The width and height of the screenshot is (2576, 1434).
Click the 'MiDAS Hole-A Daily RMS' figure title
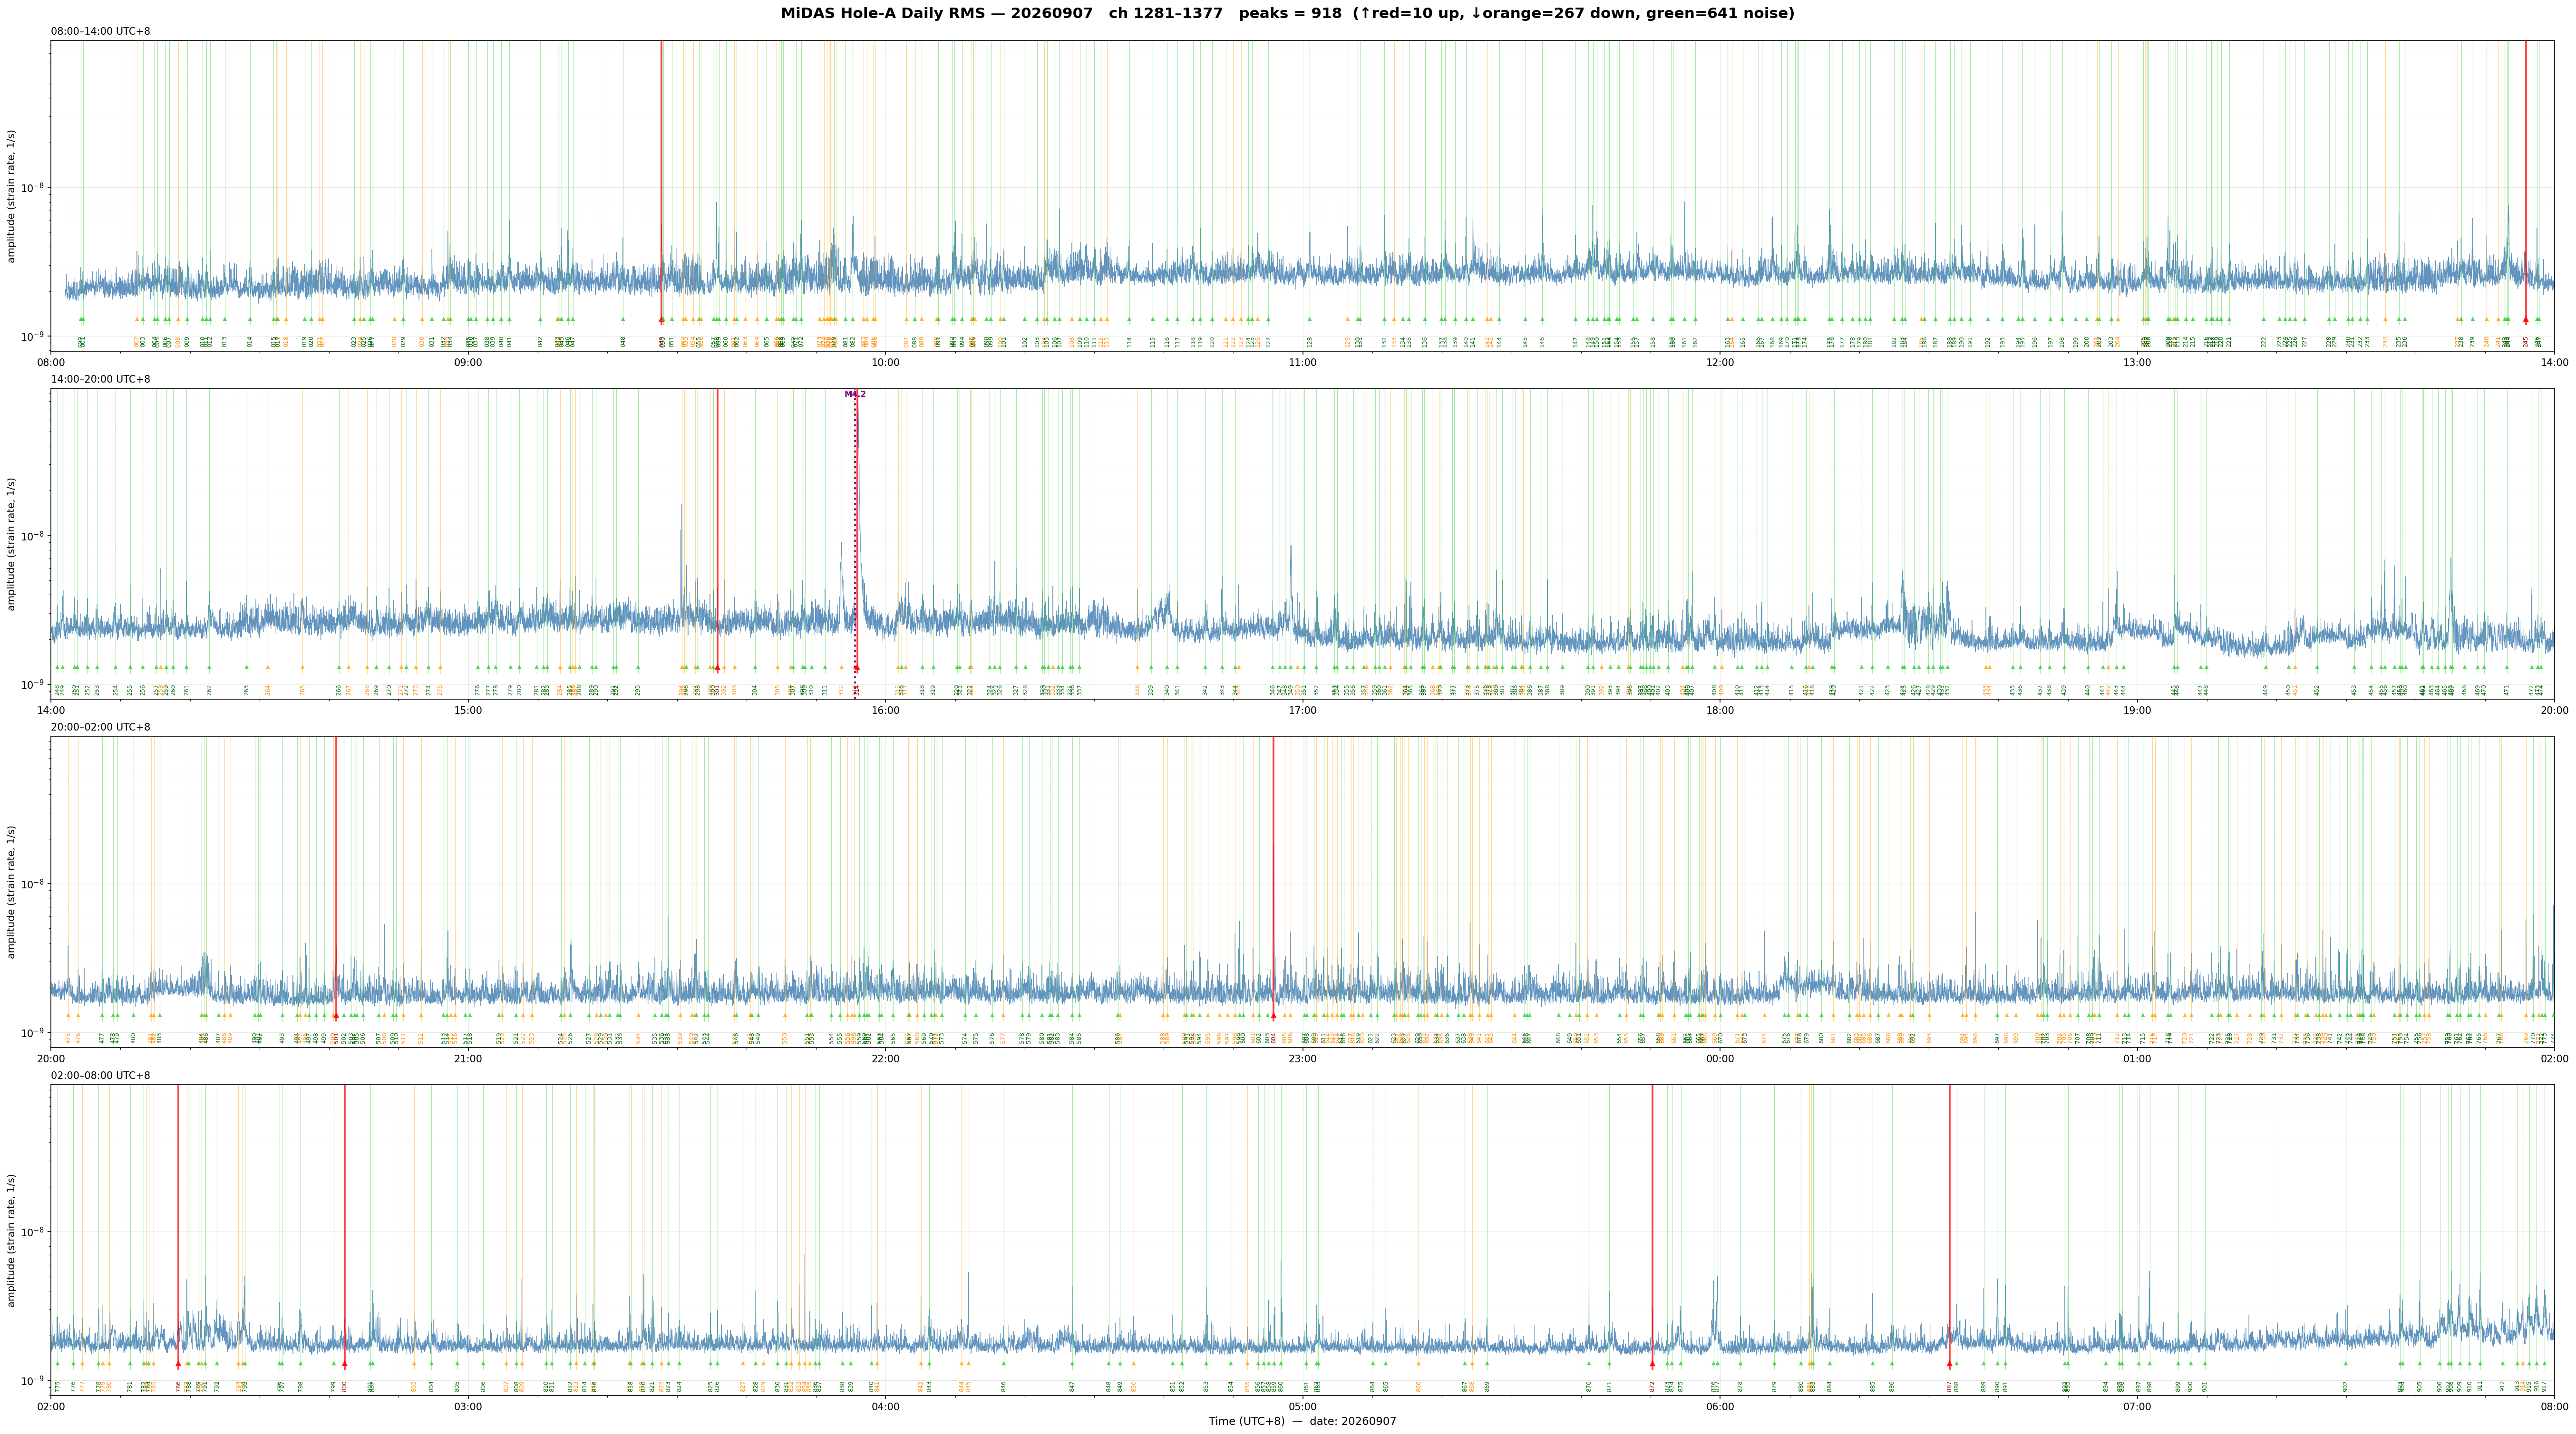point(1288,13)
